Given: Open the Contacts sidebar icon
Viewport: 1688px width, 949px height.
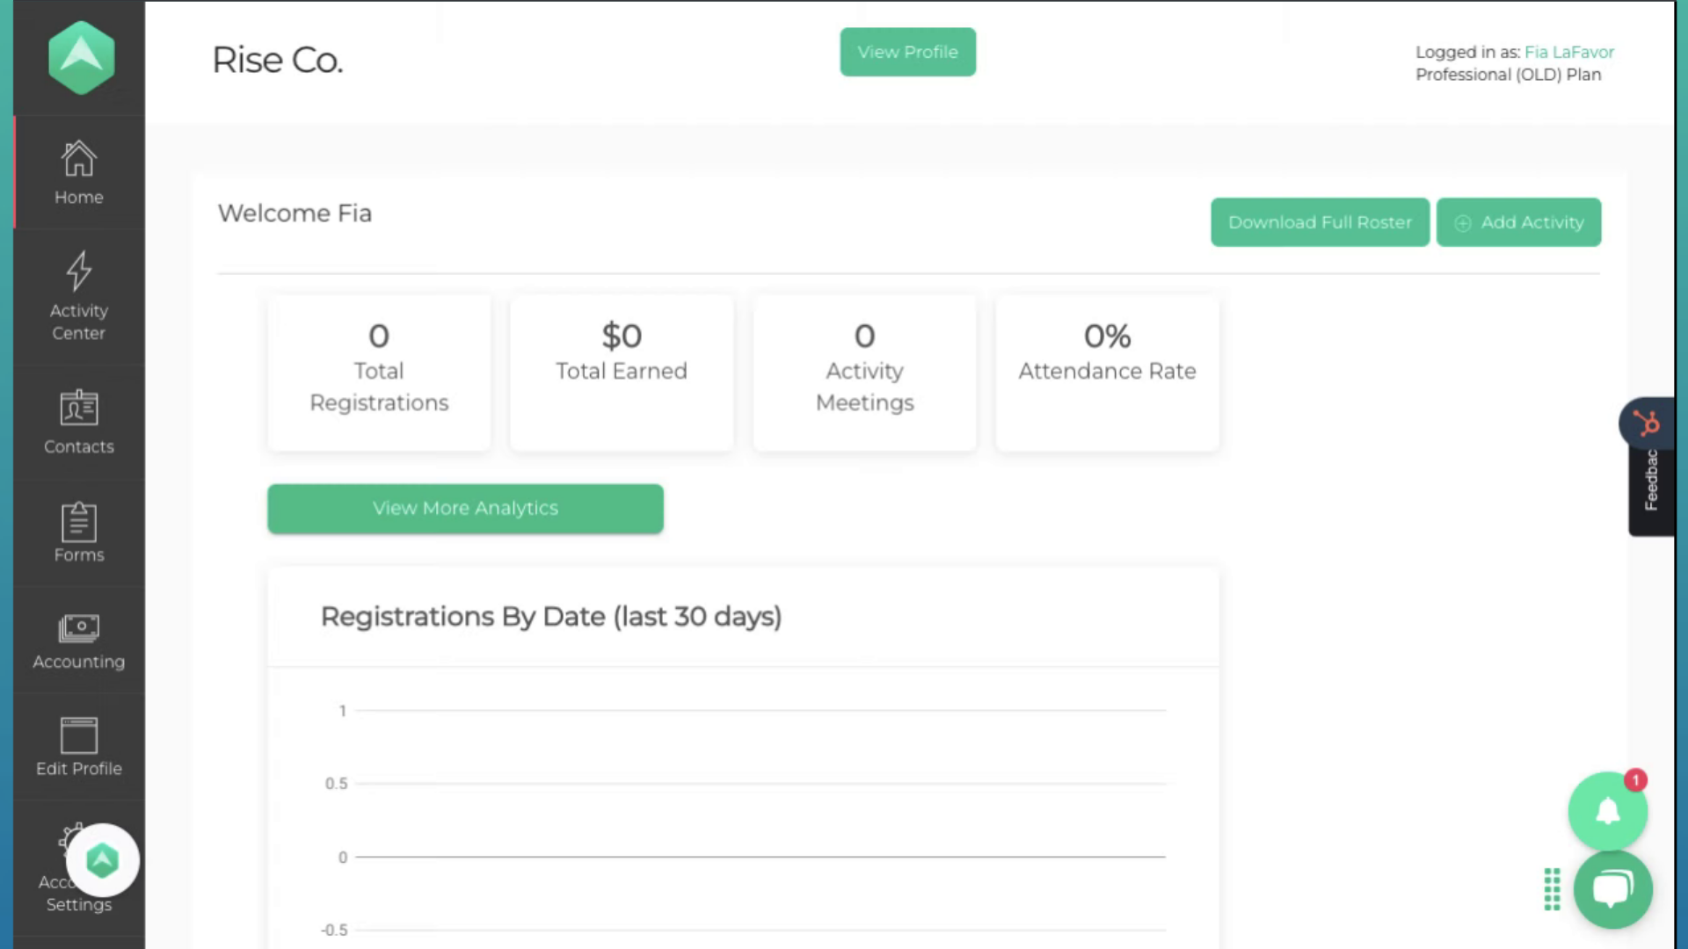Looking at the screenshot, I should pyautogui.click(x=78, y=408).
